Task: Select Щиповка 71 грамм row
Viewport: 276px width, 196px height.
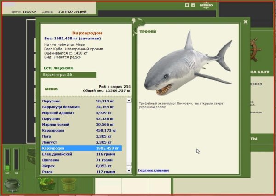Action: tap(81, 160)
